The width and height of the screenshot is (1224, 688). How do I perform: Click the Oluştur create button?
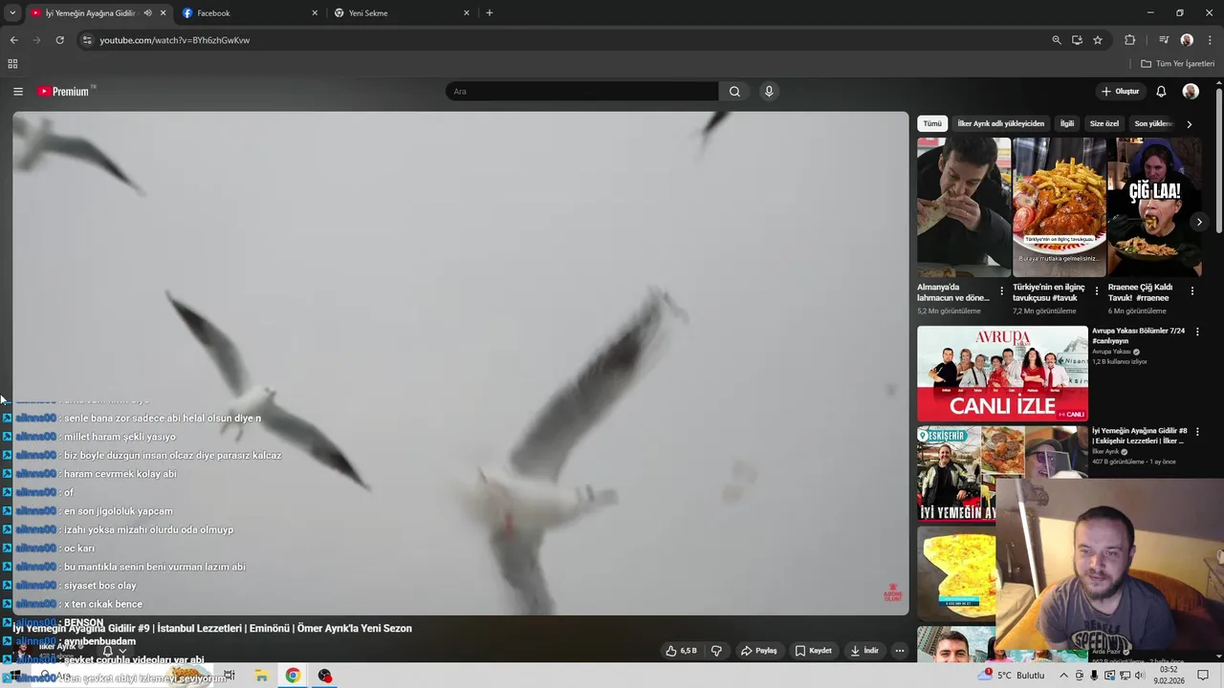click(x=1121, y=92)
